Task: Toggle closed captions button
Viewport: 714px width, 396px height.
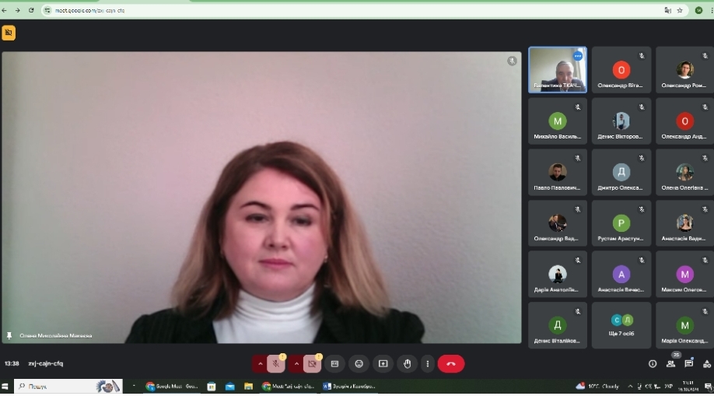Action: click(334, 363)
